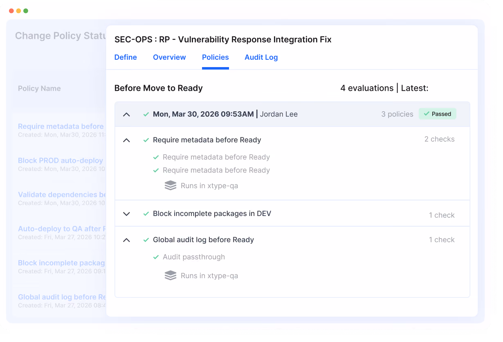Click the 'Before Move to Ready' heading
Screen dimensions: 503x342
(x=159, y=88)
